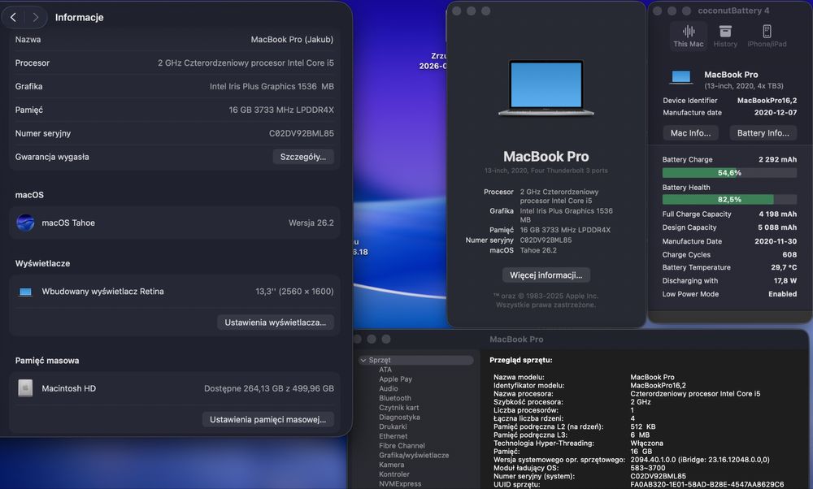
Task: Click Więcej informacji in About window
Action: (546, 275)
